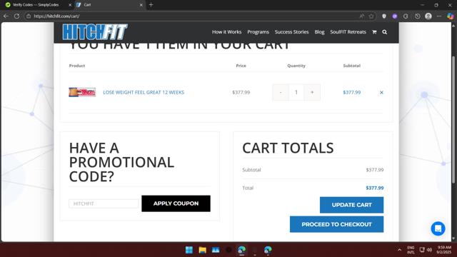Close the Cart browser tab
Screen dimensions: 457x257
point(141,5)
